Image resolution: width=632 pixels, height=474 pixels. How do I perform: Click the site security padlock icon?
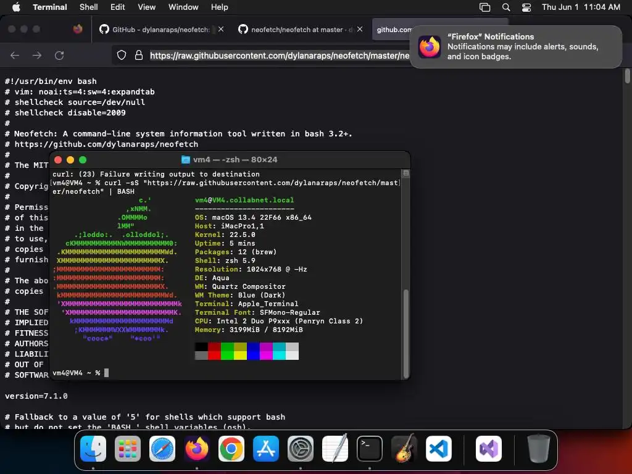(x=139, y=55)
